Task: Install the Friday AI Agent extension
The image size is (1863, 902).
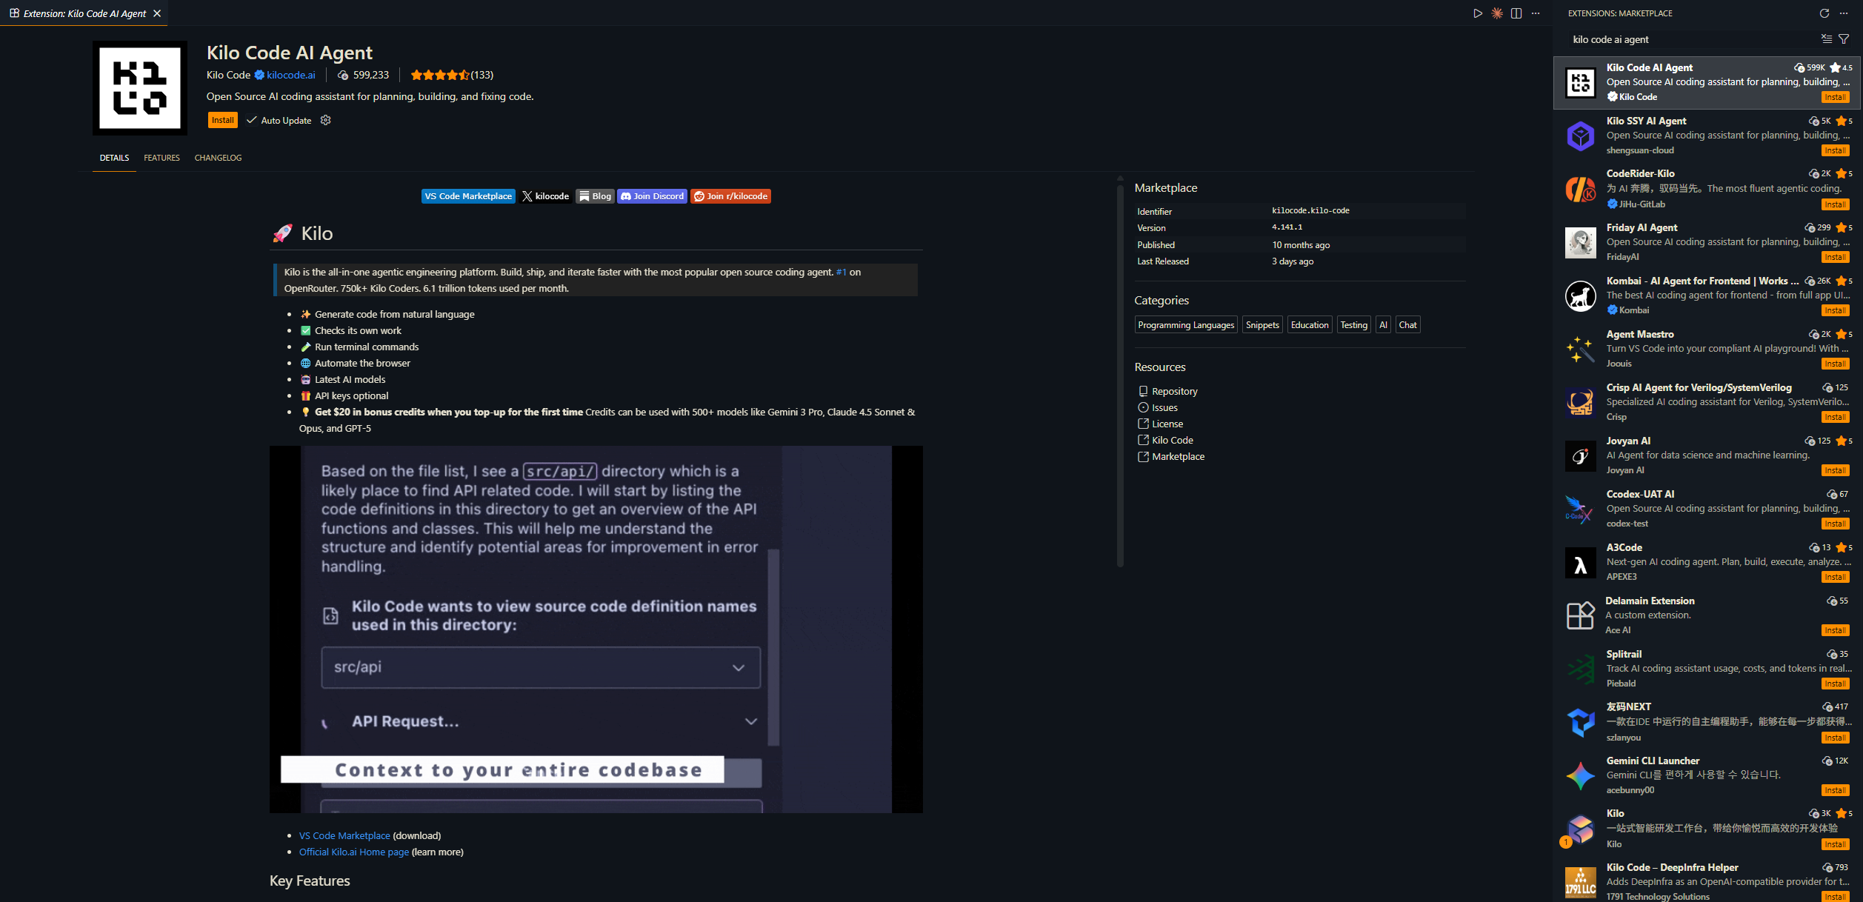Action: (1835, 257)
